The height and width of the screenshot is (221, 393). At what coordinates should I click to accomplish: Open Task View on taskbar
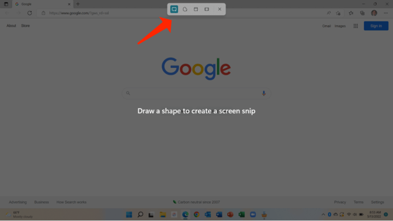click(x=151, y=215)
